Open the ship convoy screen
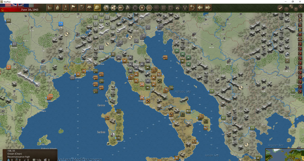Image resolution: width=304 pixels, height=161 pixels. pyautogui.click(x=58, y=8)
